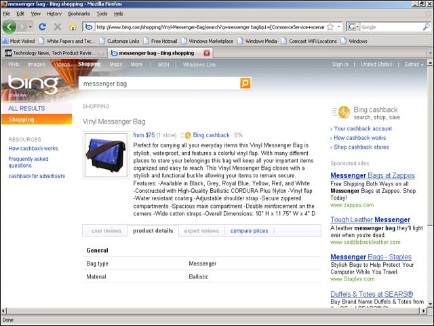Open Your cashback account link
Screen dimensions: 434x326
click(x=363, y=128)
